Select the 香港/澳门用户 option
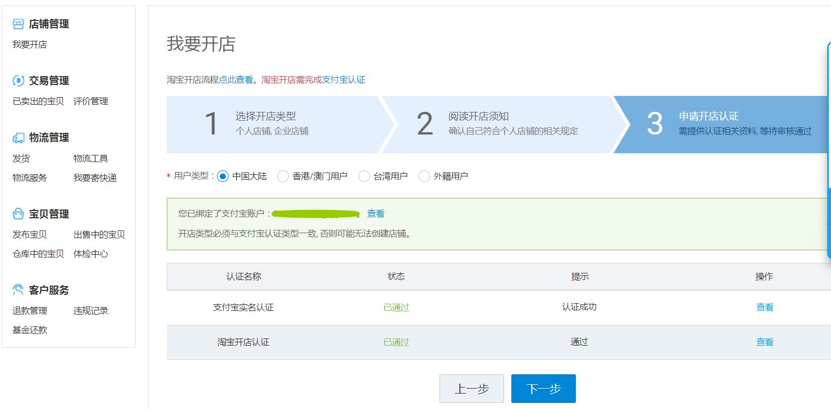 [x=283, y=175]
